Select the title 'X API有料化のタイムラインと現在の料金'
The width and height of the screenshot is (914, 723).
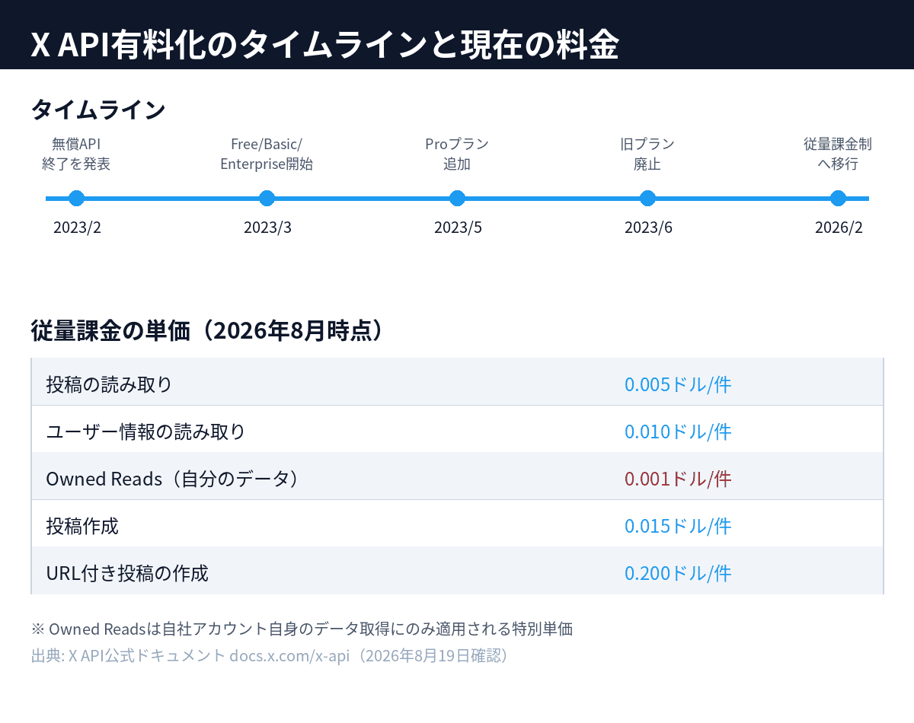coord(324,46)
